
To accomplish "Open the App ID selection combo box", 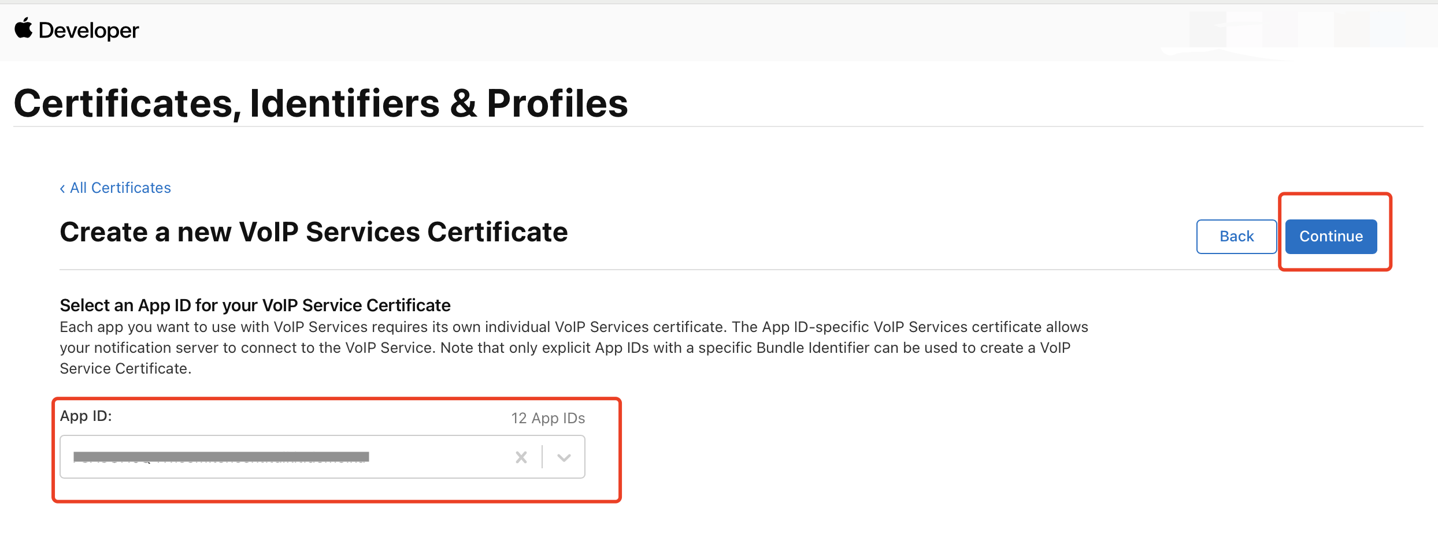I will (x=323, y=457).
